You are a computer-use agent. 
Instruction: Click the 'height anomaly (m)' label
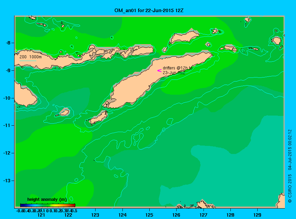point(47,199)
